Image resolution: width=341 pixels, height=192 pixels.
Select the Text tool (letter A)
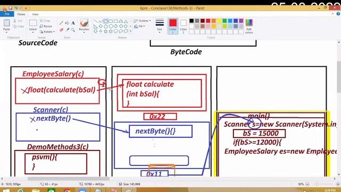(73, 23)
